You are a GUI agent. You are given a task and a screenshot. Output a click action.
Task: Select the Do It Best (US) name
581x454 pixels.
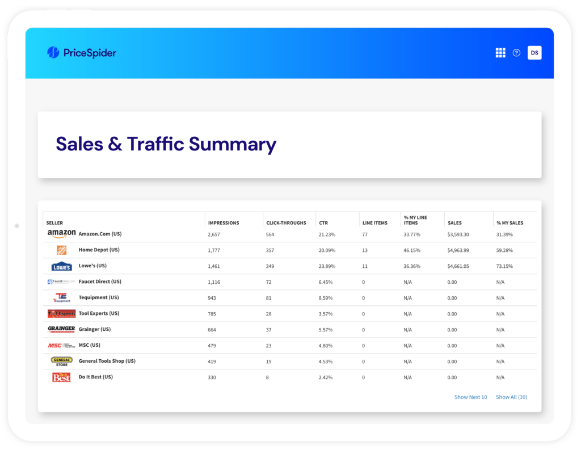pos(95,377)
